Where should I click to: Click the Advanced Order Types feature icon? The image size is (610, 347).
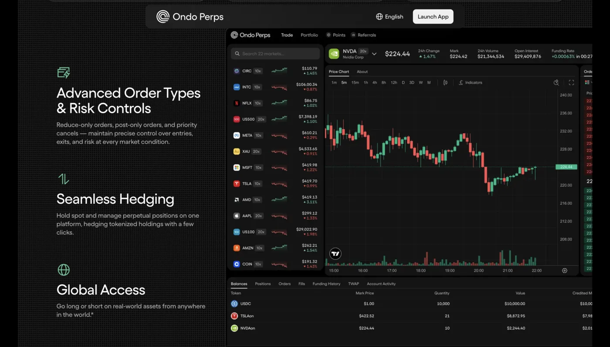tap(64, 72)
